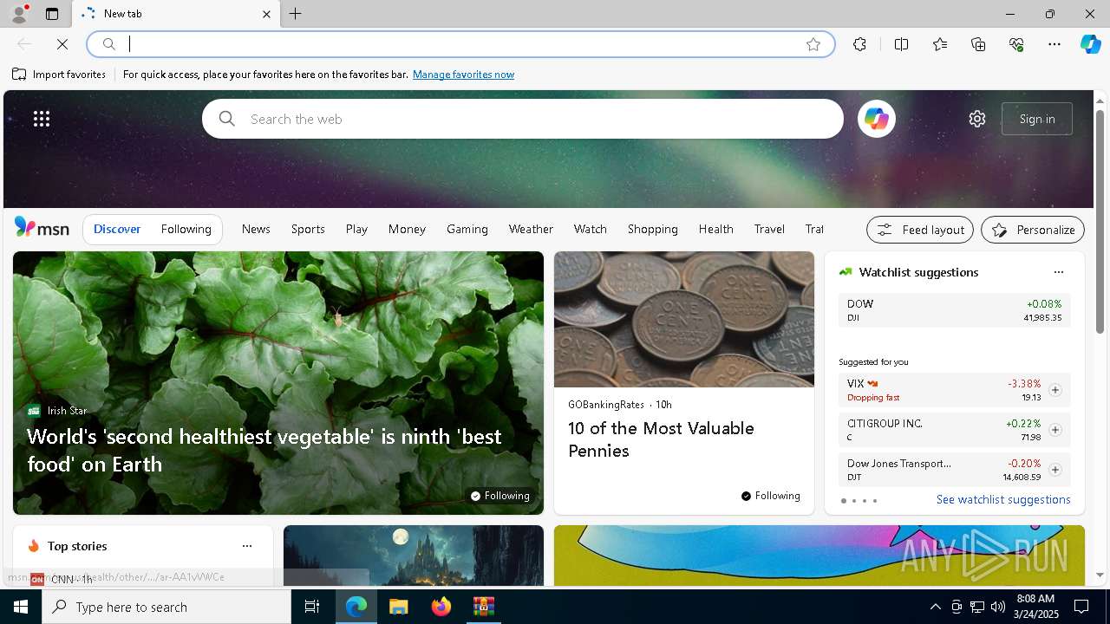Viewport: 1110px width, 624px height.
Task: Open the Play category
Action: [356, 229]
